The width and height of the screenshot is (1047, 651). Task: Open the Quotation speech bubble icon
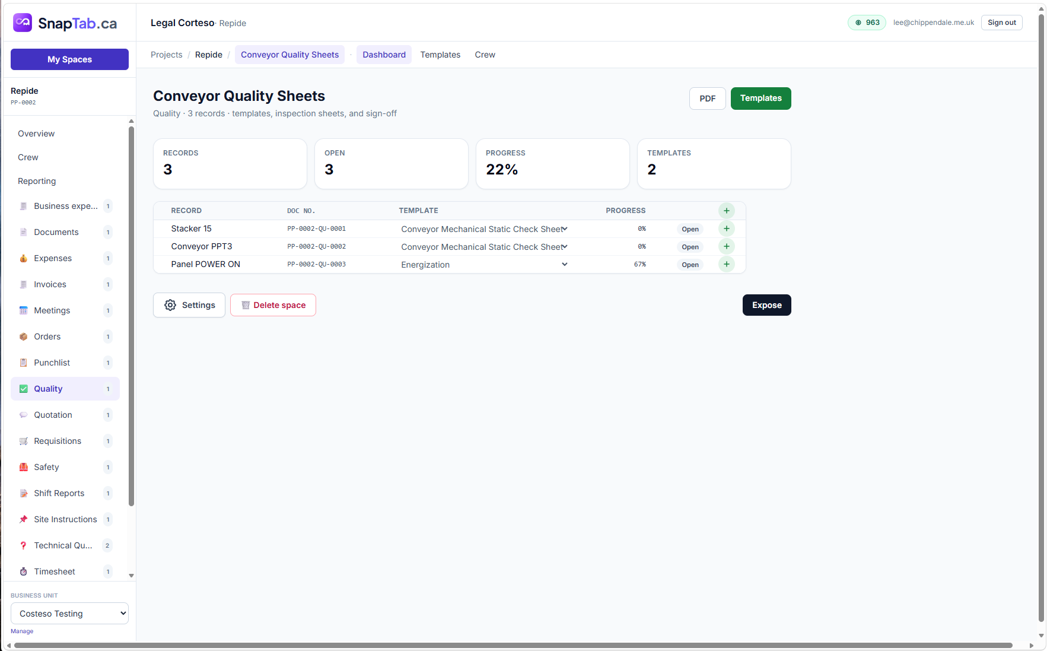click(x=24, y=415)
